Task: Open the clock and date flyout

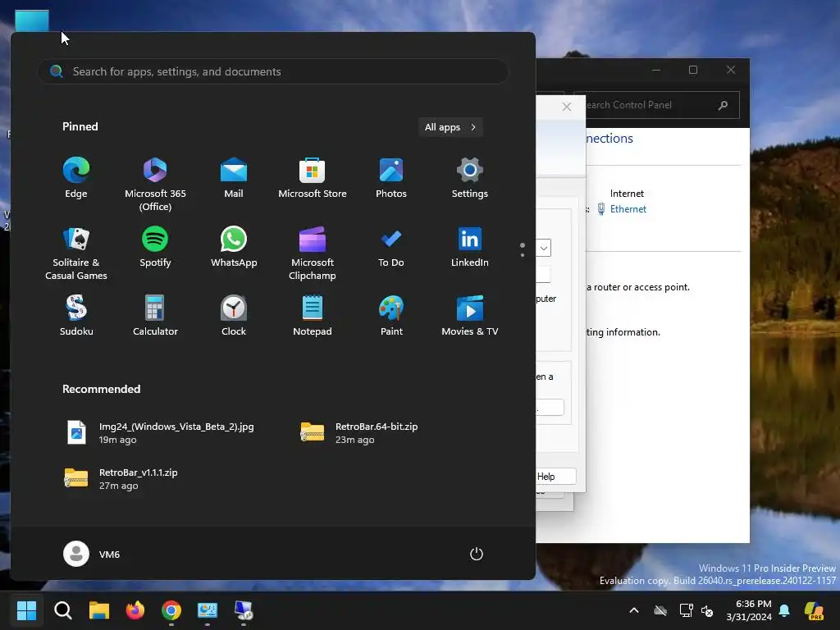Action: tap(749, 610)
